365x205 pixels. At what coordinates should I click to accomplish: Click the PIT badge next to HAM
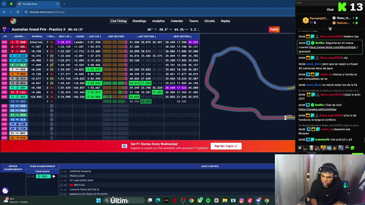pos(4,42)
